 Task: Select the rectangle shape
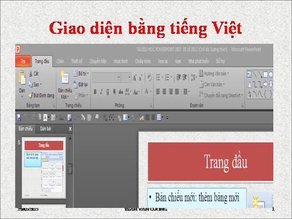point(265,74)
